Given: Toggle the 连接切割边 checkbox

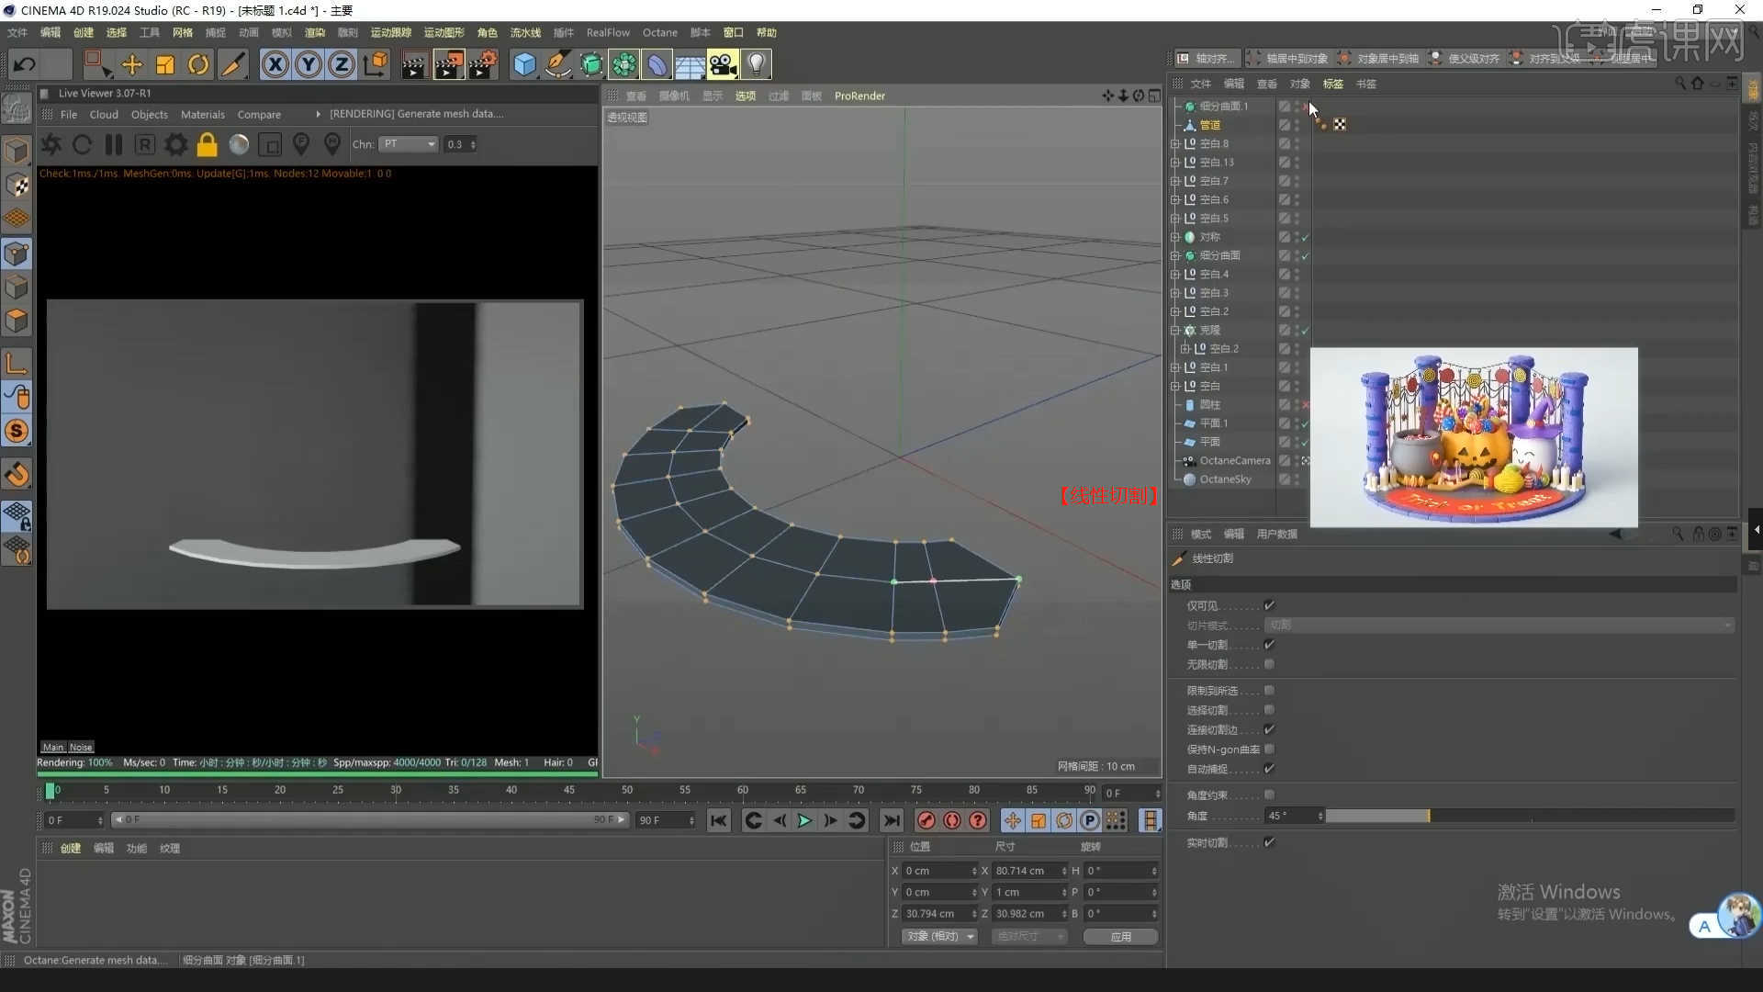Looking at the screenshot, I should (x=1269, y=729).
